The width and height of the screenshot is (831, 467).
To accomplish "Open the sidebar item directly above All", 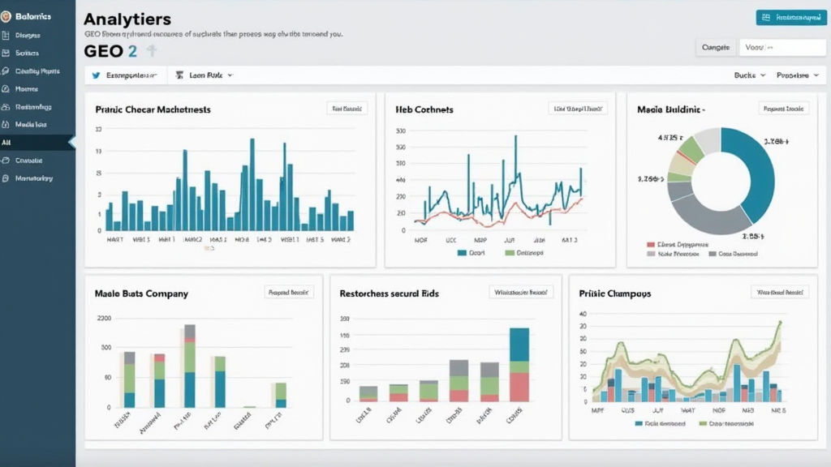I will tap(31, 125).
